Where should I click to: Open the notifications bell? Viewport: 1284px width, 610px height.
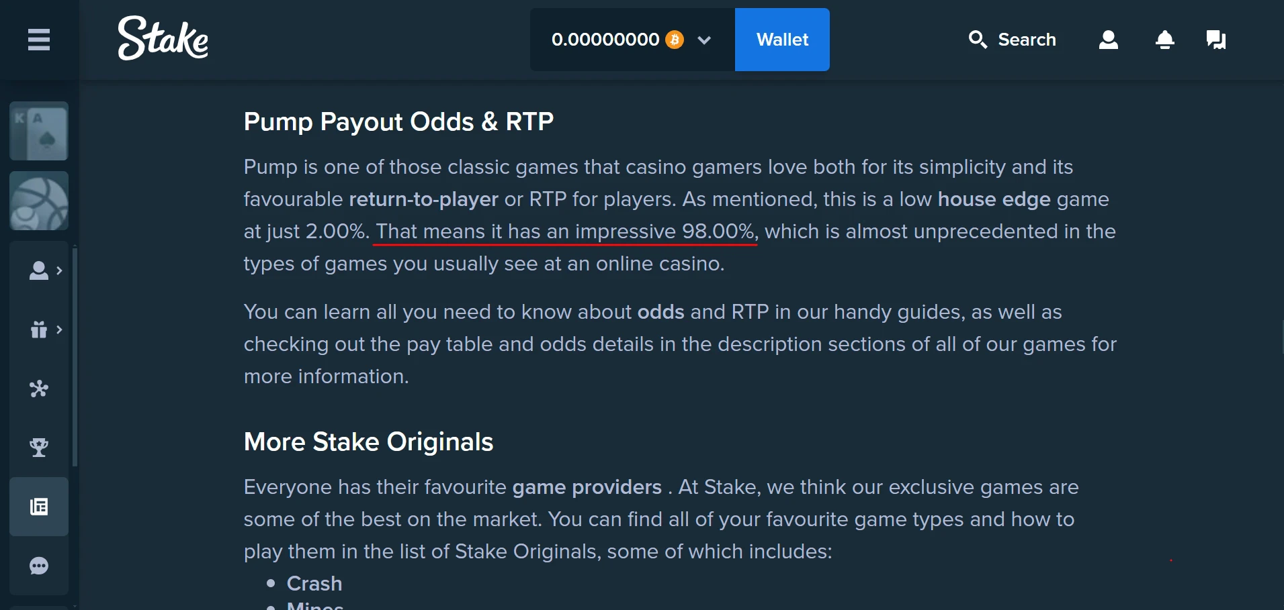pos(1165,40)
